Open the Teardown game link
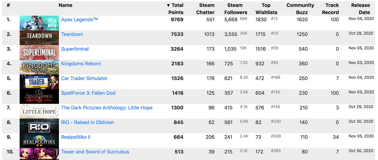 pos(72,34)
